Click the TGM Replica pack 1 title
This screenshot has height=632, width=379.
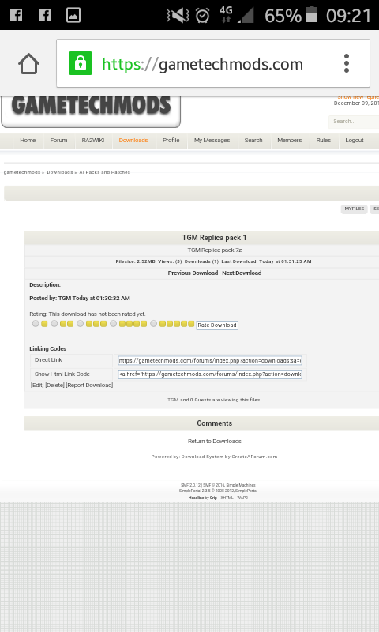(214, 238)
